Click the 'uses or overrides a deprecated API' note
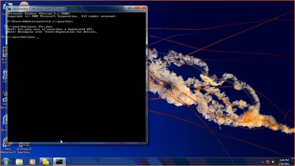Screen dimensions: 295x166 pyautogui.click(x=50, y=29)
